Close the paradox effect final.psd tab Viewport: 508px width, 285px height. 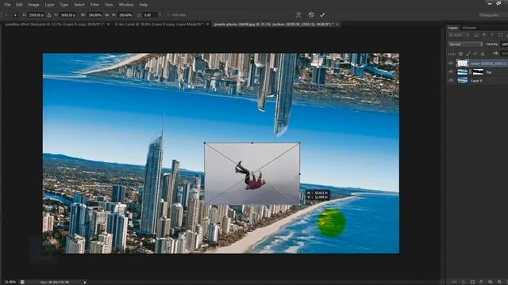coord(108,25)
